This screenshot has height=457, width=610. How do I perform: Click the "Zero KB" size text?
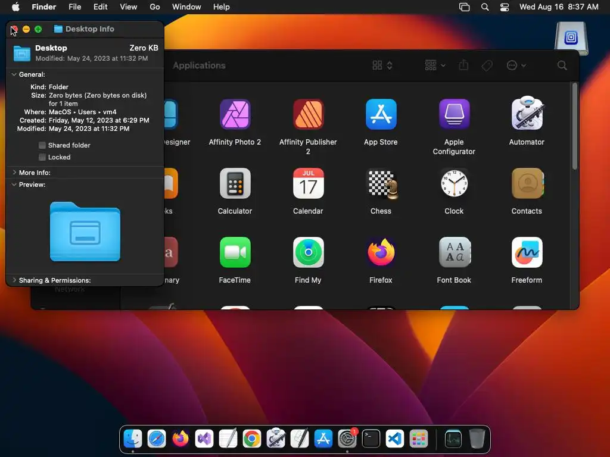click(144, 48)
